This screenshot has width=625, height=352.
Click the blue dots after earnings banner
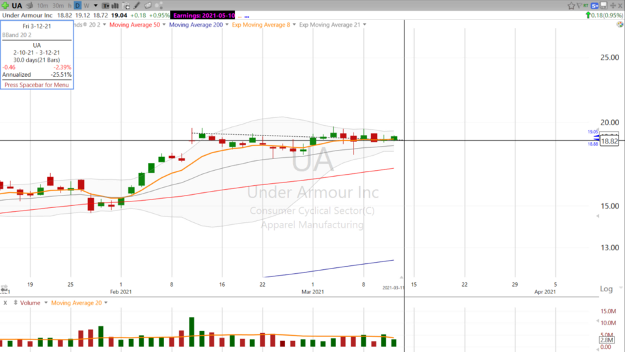tap(247, 17)
